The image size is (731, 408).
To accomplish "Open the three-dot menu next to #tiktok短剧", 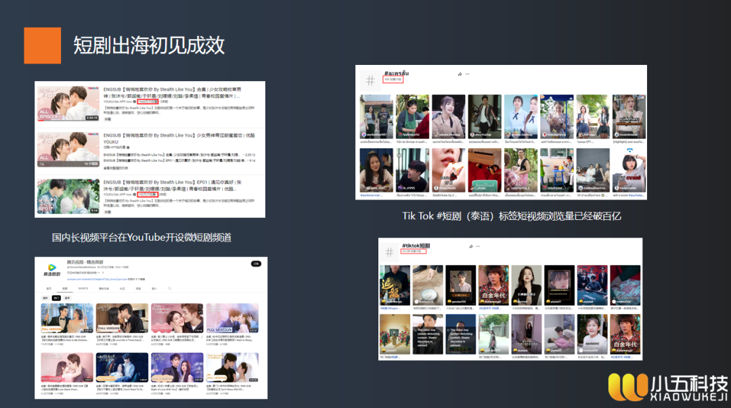I will click(479, 246).
